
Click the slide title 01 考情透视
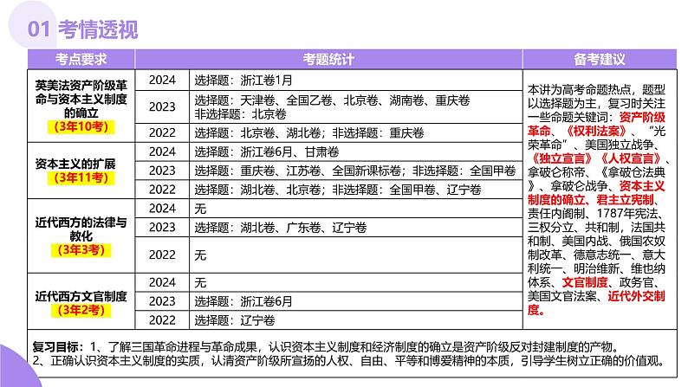tap(82, 29)
